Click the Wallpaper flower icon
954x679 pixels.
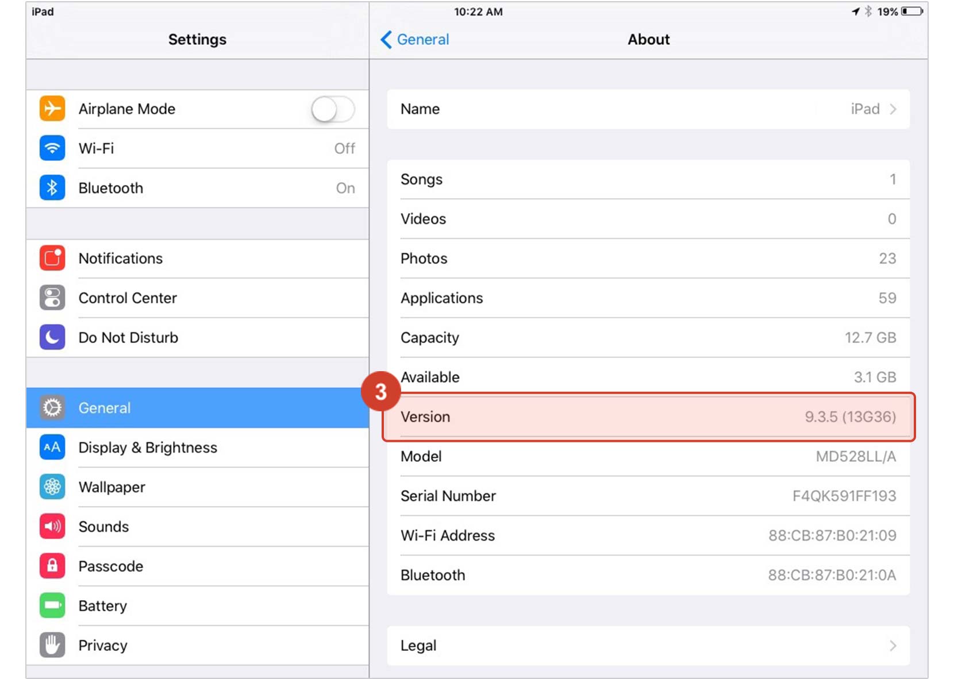[52, 487]
